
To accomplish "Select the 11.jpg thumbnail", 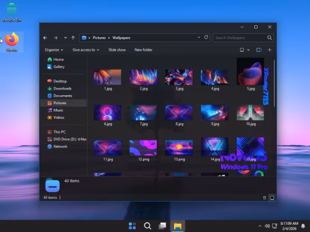I will pos(108,148).
